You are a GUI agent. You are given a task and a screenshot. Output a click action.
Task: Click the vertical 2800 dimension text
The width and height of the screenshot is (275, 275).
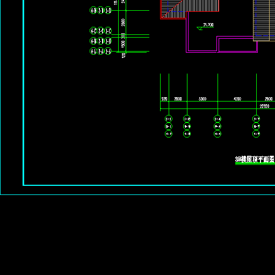pos(123,23)
